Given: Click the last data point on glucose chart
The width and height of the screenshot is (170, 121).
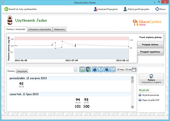Looking at the screenshot, I should tap(128, 47).
